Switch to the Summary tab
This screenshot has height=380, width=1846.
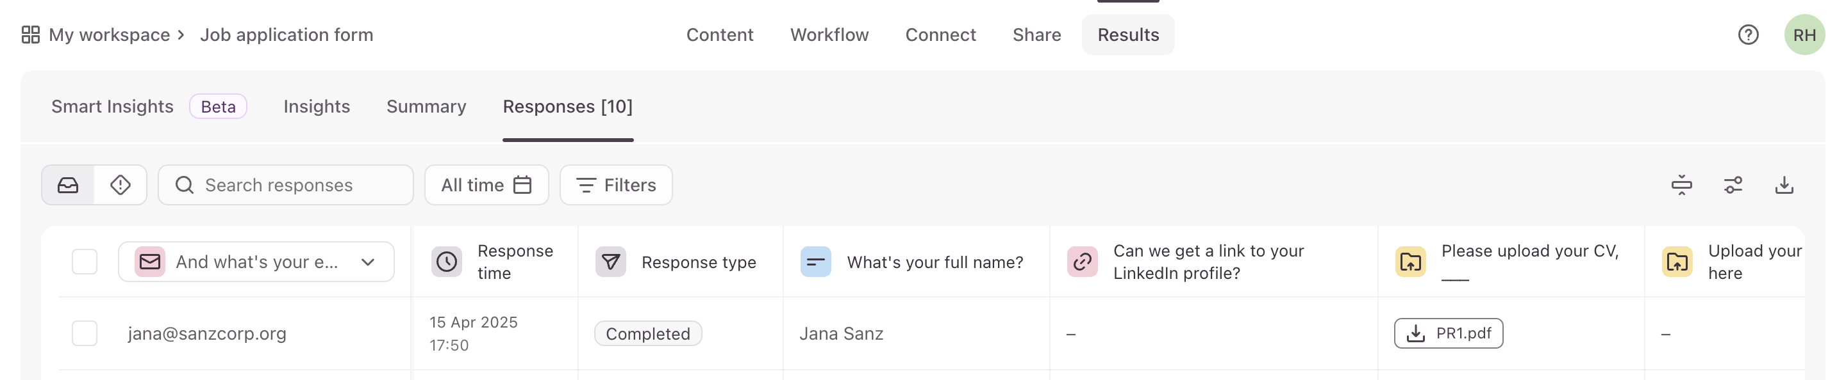click(x=426, y=107)
